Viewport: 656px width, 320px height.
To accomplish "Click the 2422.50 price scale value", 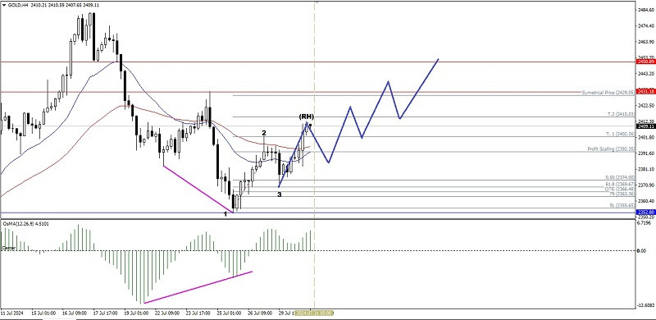I will [646, 105].
